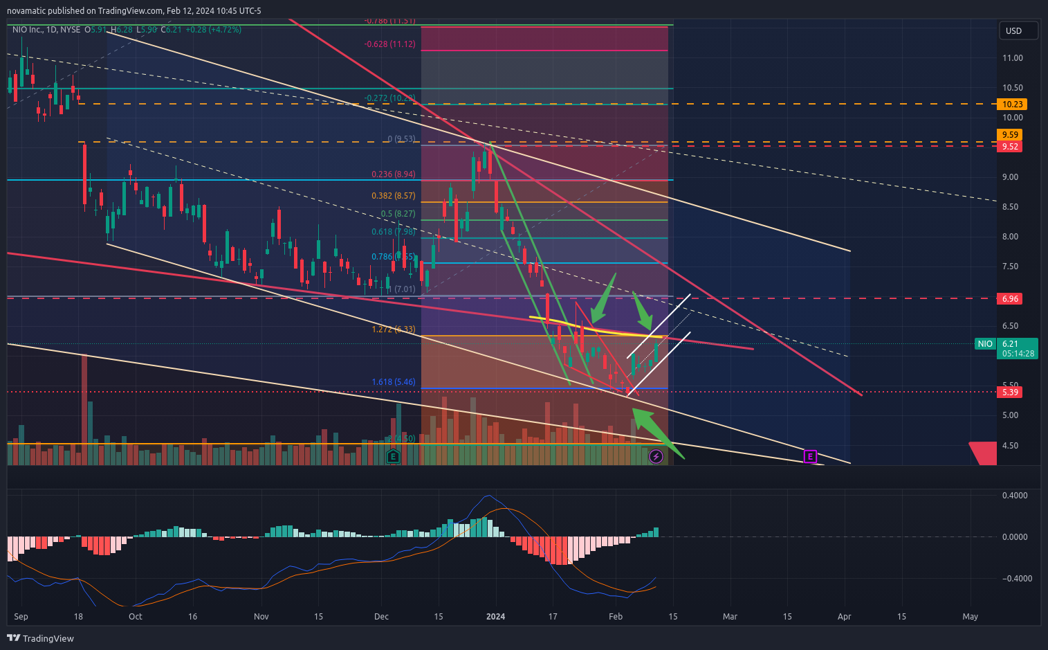The image size is (1048, 650).
Task: Click the red 6.96 price label
Action: tap(1010, 299)
